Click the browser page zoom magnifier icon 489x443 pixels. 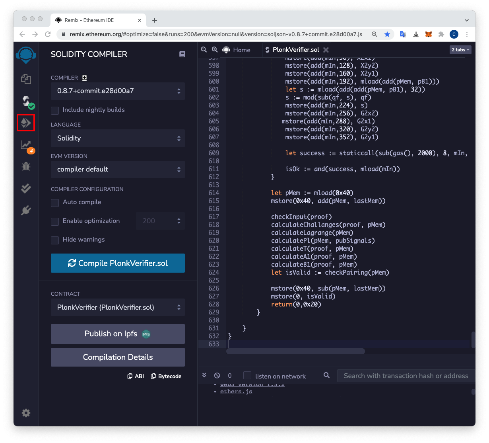(x=374, y=34)
